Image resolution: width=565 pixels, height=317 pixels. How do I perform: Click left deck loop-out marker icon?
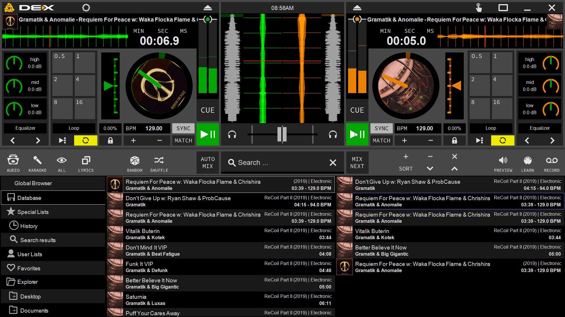pyautogui.click(x=62, y=141)
